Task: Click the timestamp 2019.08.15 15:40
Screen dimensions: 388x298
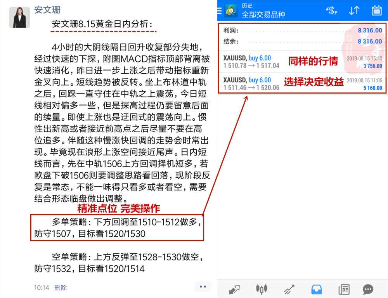Action: pos(364,59)
